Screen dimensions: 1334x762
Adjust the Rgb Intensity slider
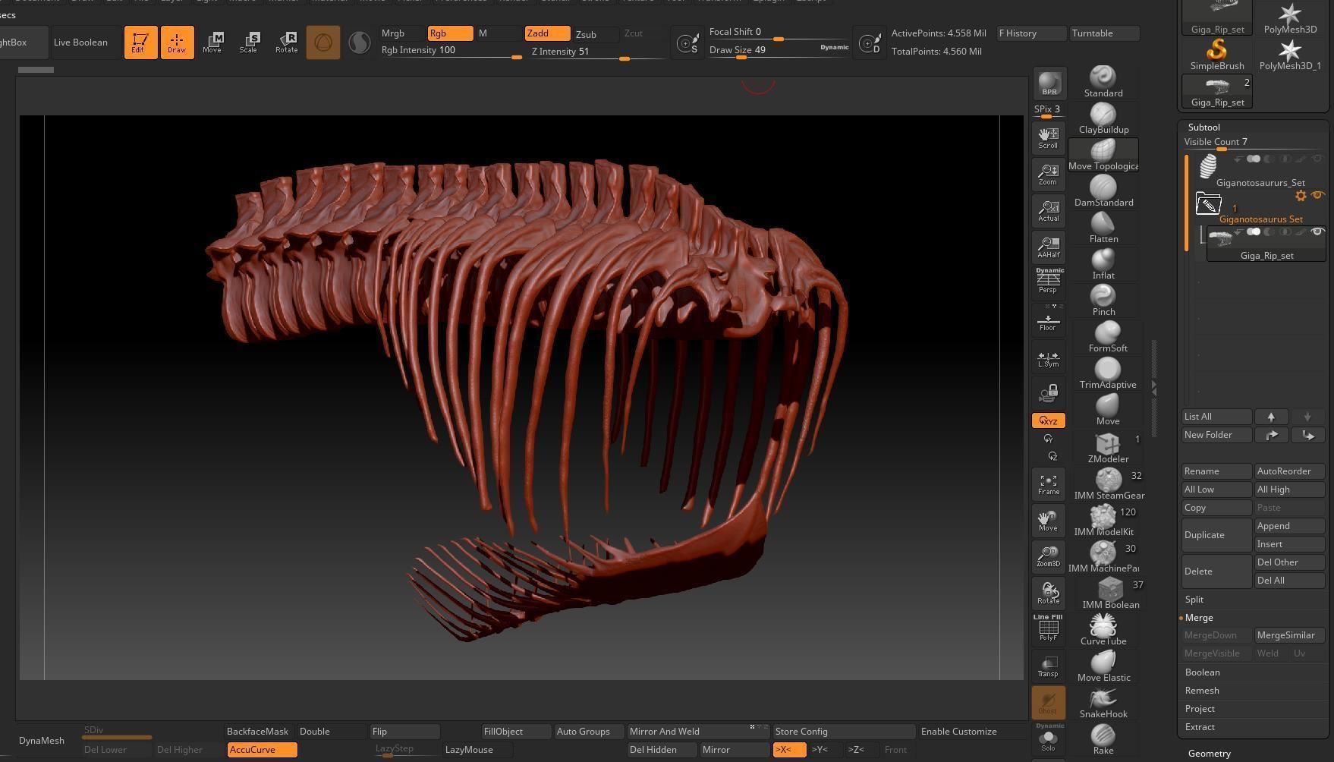point(451,51)
